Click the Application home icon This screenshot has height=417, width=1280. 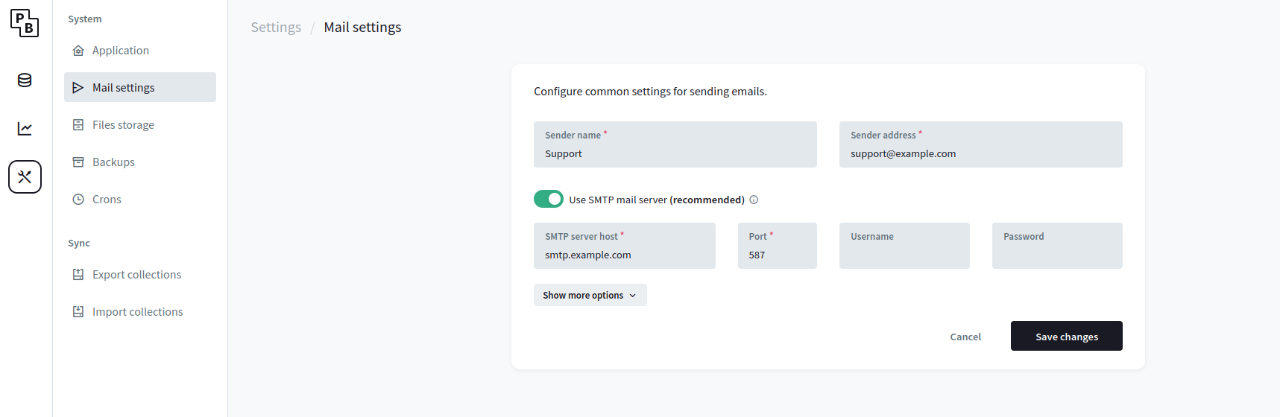click(x=78, y=51)
